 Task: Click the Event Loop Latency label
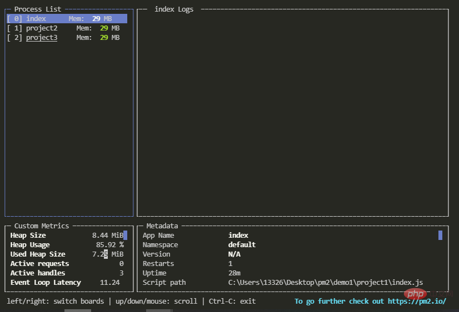pos(46,283)
